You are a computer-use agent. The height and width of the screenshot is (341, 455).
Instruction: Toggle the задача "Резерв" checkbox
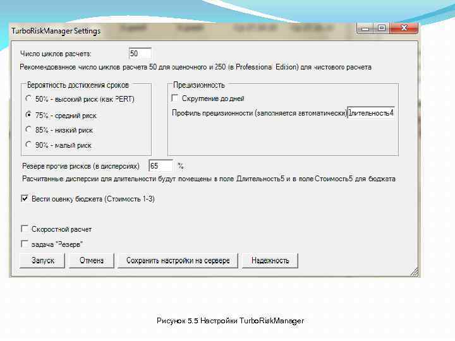[25, 244]
